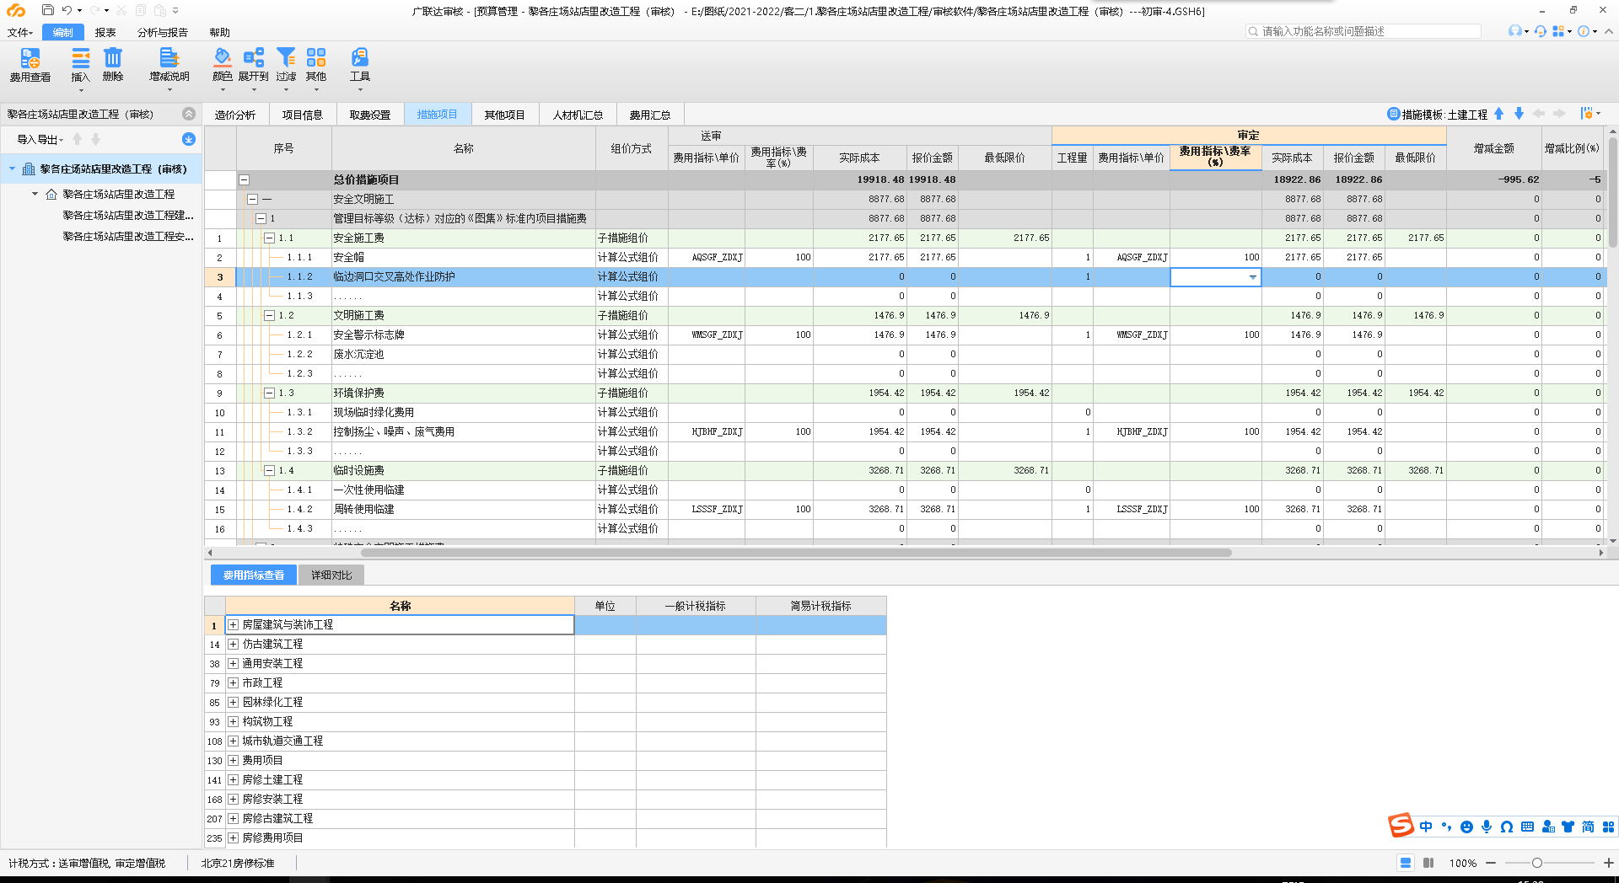Collapse the 总价措施项目 group
The height and width of the screenshot is (883, 1619).
point(244,179)
